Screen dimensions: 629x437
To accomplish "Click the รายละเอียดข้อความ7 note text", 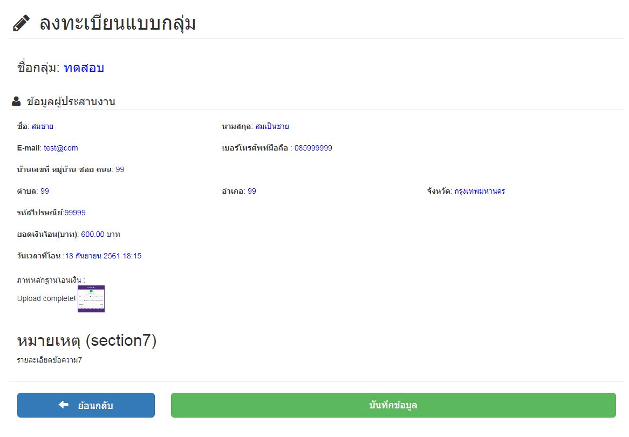I will click(x=50, y=360).
